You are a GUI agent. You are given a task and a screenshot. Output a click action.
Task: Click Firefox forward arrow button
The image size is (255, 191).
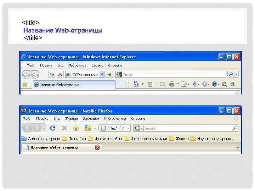(37, 128)
